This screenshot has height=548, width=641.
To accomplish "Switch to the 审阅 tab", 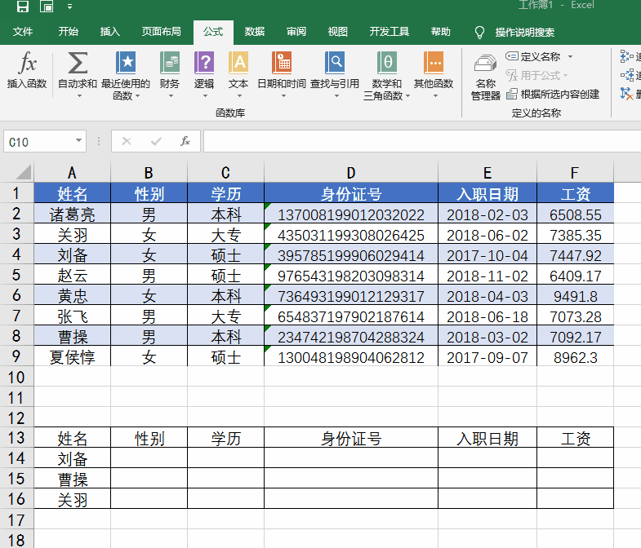I will click(296, 32).
